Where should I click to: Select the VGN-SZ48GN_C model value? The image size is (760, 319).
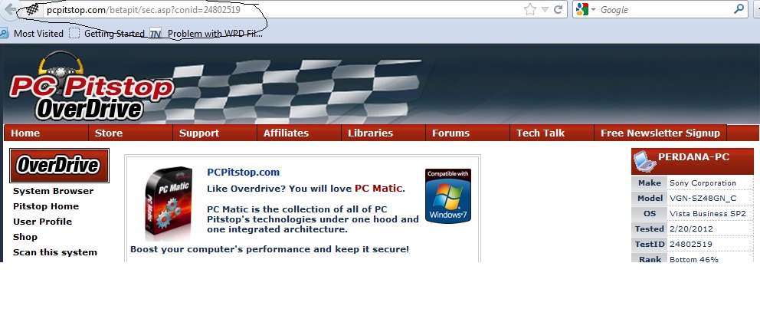[703, 199]
